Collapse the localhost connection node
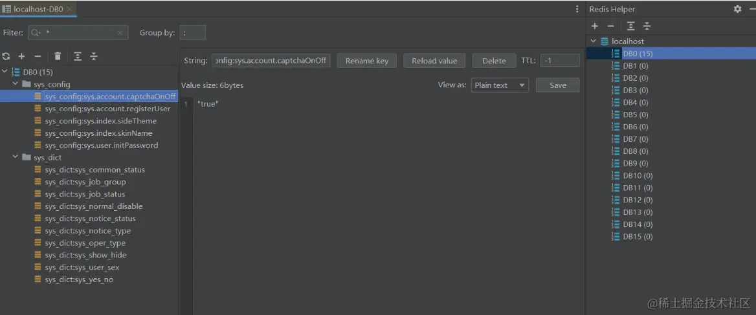The image size is (756, 315). click(x=593, y=41)
